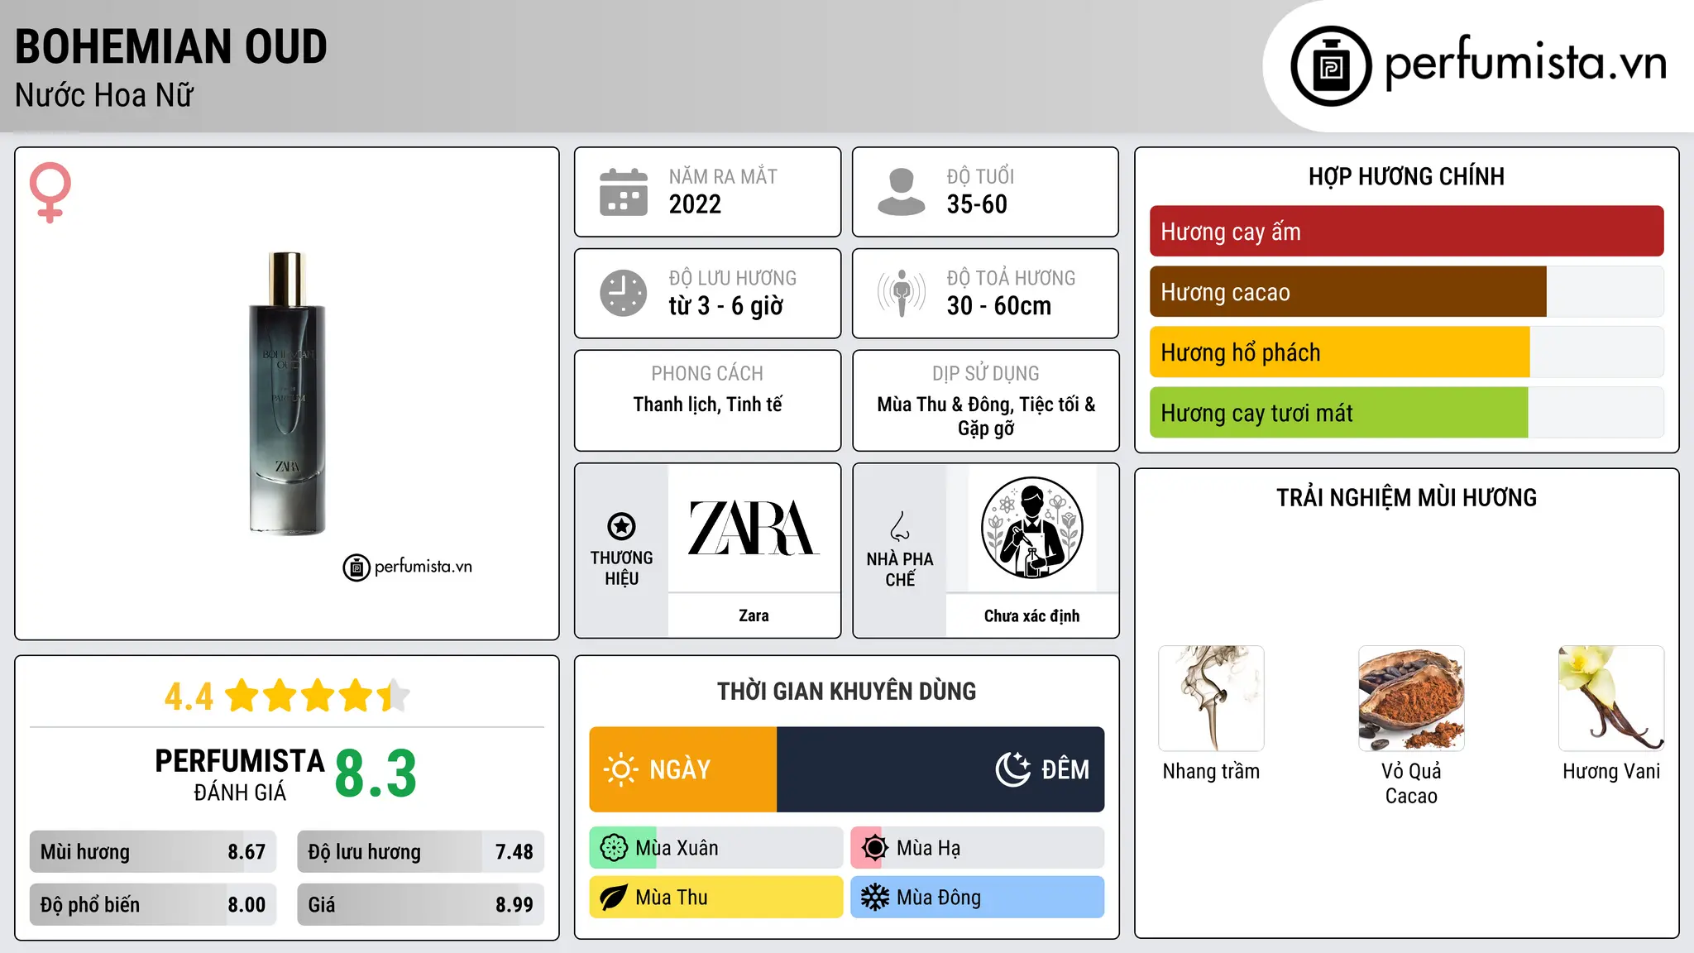Viewport: 1694px width, 953px height.
Task: Click the Hương Vani caption
Action: [1611, 772]
